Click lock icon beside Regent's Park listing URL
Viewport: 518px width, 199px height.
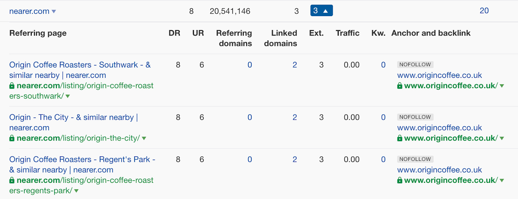[x=12, y=180]
